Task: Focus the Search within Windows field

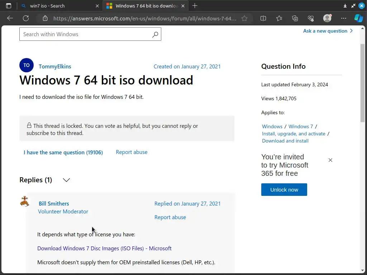Action: click(x=90, y=34)
